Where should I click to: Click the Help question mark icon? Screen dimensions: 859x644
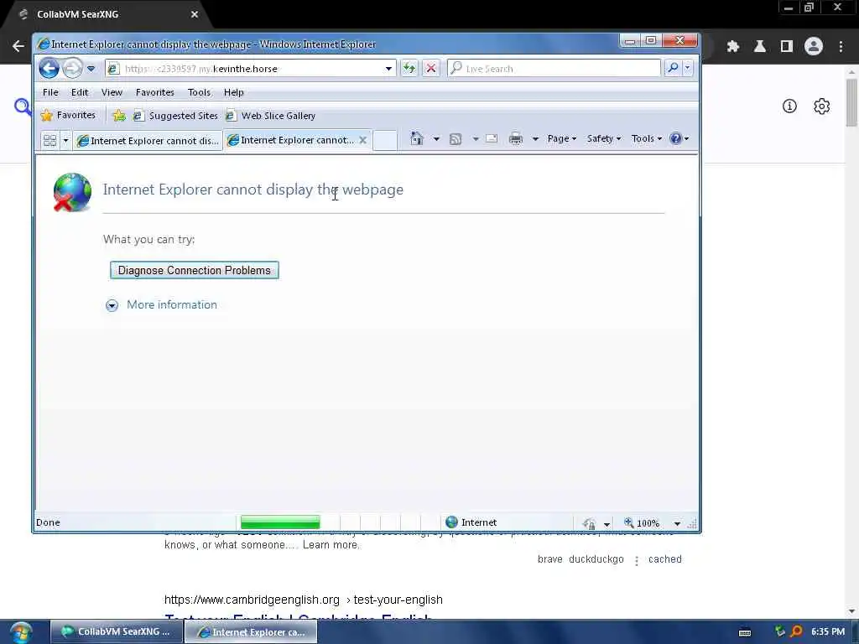pos(675,138)
